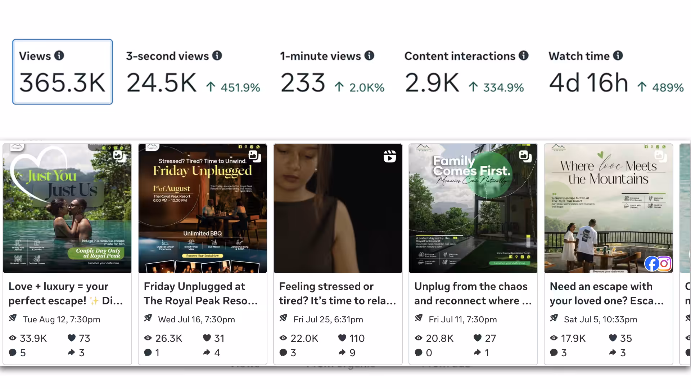The height and width of the screenshot is (389, 691).
Task: Click the 365.3K views total
Action: 62,82
